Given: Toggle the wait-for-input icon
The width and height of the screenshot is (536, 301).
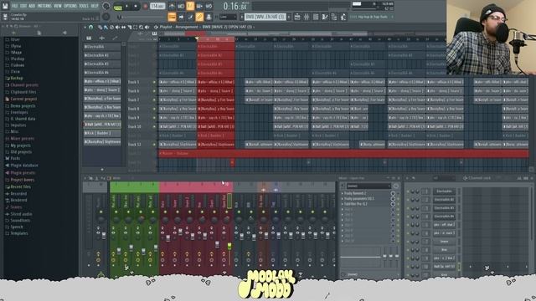Looking at the screenshot, I should coord(181,6).
